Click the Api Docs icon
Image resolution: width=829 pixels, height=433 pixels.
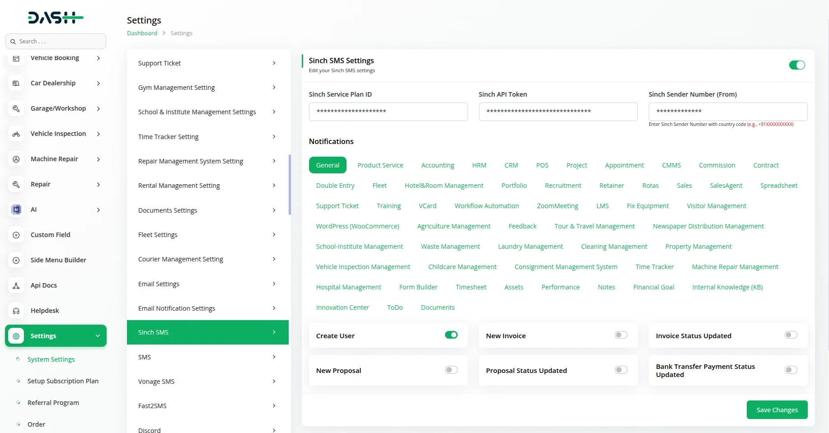16,285
